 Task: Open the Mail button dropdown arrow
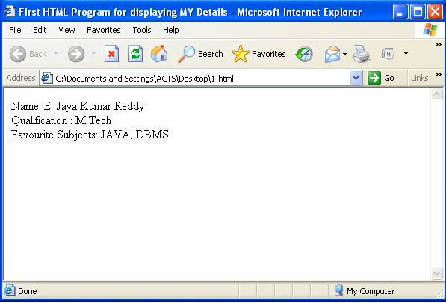click(344, 54)
